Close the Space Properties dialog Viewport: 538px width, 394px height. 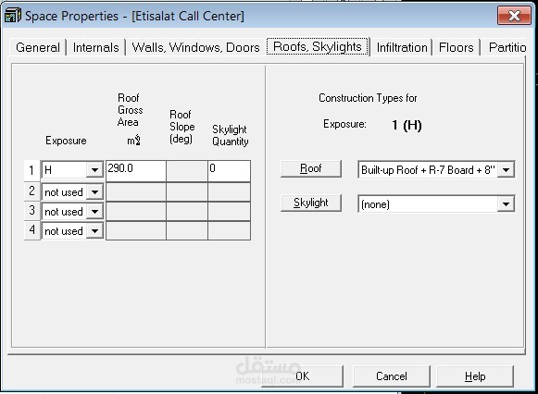514,16
